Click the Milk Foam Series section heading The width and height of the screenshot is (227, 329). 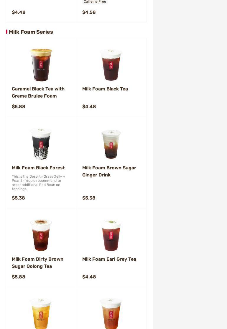(x=31, y=32)
